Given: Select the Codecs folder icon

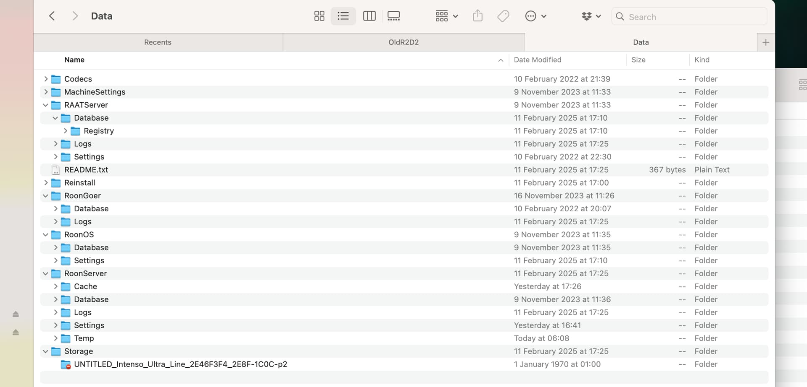Looking at the screenshot, I should 56,79.
